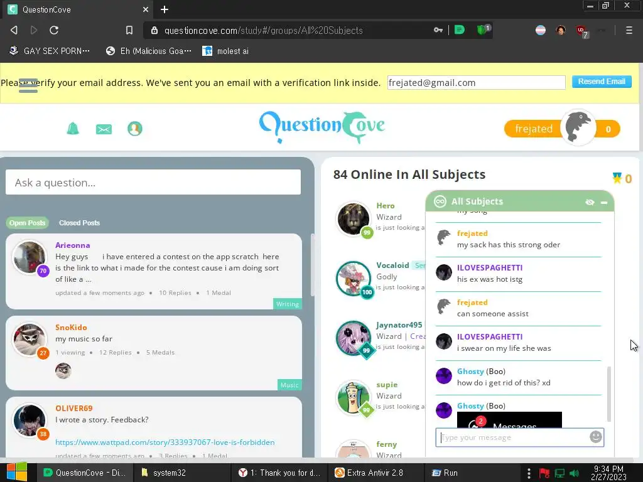Click the gold medal star icon
Screen dimensions: 643x482
tap(617, 178)
